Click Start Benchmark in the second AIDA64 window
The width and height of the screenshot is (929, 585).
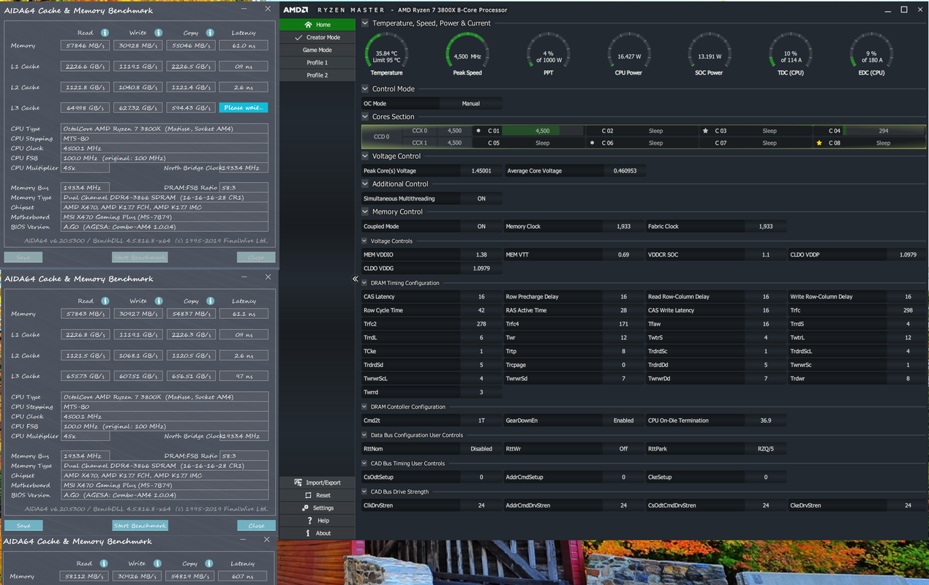click(x=140, y=526)
